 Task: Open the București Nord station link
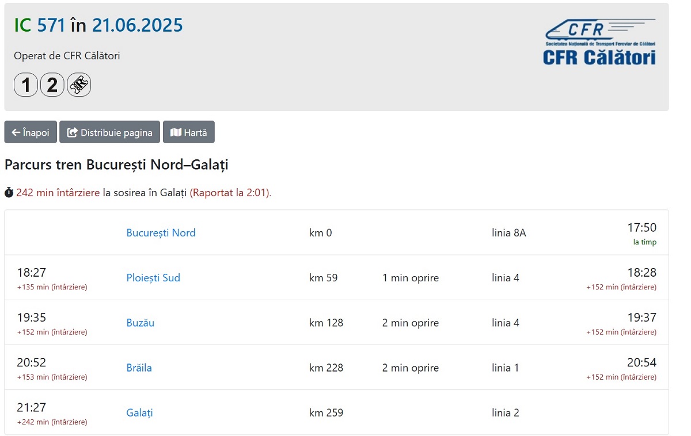tap(161, 233)
